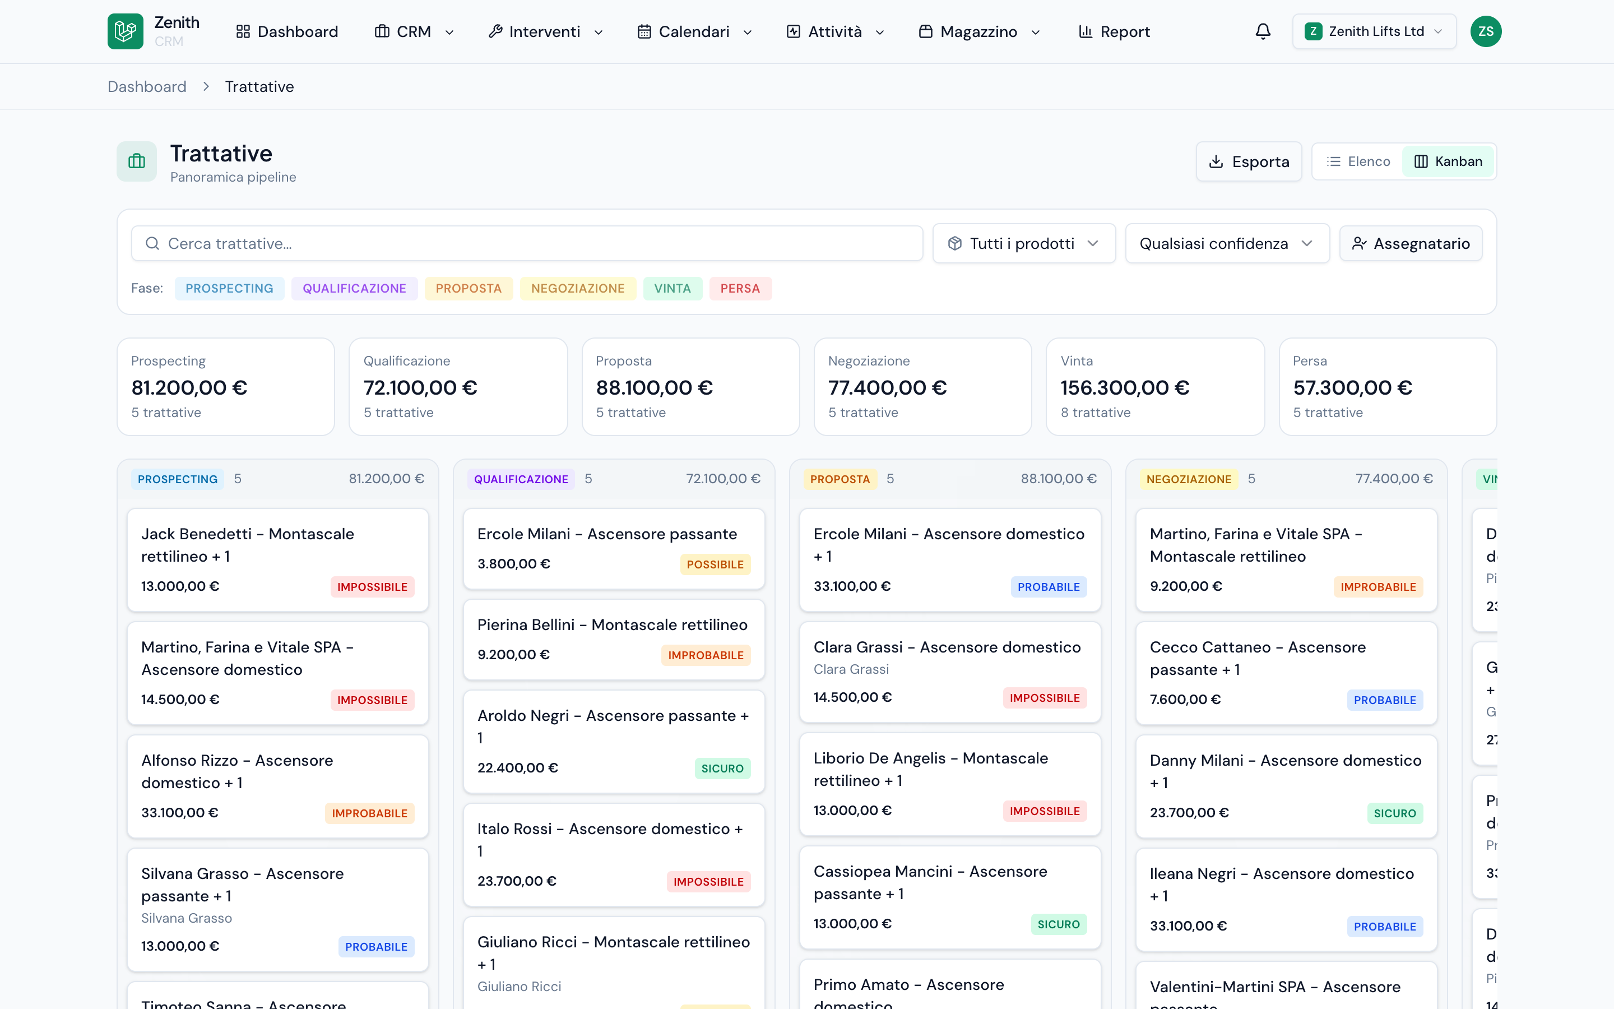The image size is (1614, 1009).
Task: Toggle QUALIFICAZIONE phase filter chip
Action: [354, 288]
